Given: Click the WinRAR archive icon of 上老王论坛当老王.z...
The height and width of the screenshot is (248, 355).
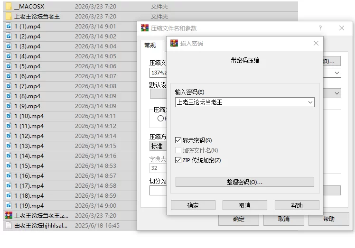Looking at the screenshot, I should (9, 215).
